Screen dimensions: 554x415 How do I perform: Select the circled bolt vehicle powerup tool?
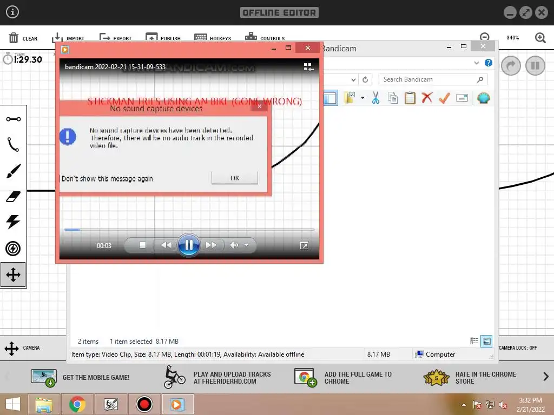tap(14, 249)
